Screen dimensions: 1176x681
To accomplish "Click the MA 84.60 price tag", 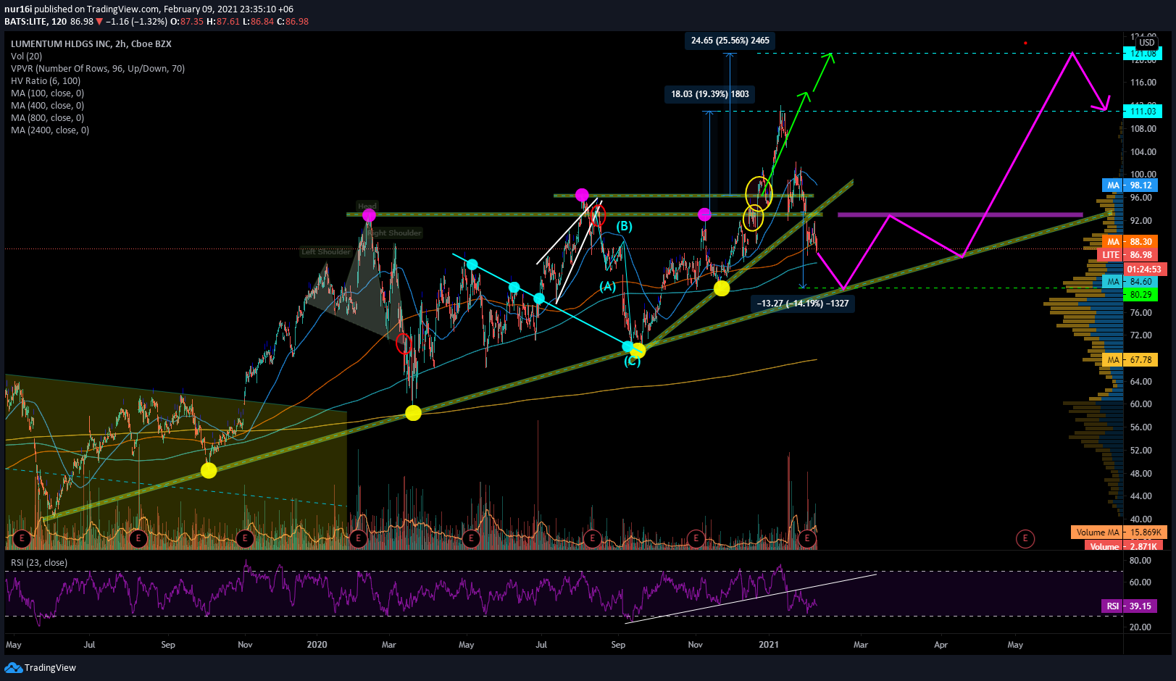I will point(1130,282).
